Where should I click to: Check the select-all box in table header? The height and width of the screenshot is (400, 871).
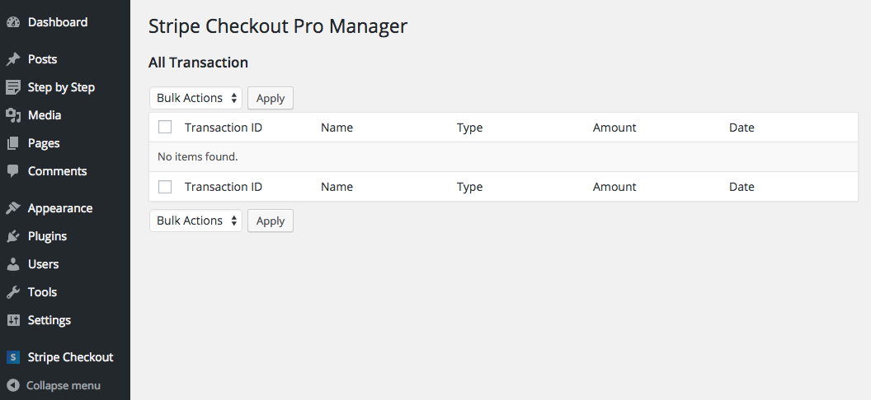pyautogui.click(x=165, y=128)
